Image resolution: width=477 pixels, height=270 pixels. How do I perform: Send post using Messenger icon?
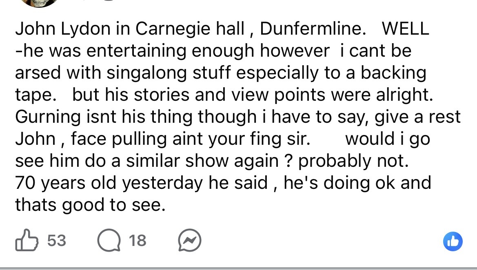point(190,241)
